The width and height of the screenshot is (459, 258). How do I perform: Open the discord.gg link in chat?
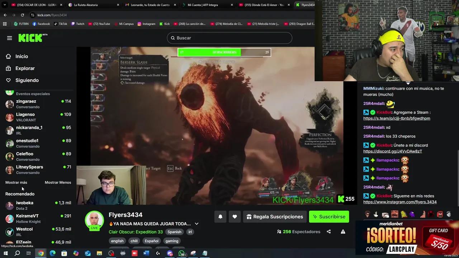click(x=393, y=151)
